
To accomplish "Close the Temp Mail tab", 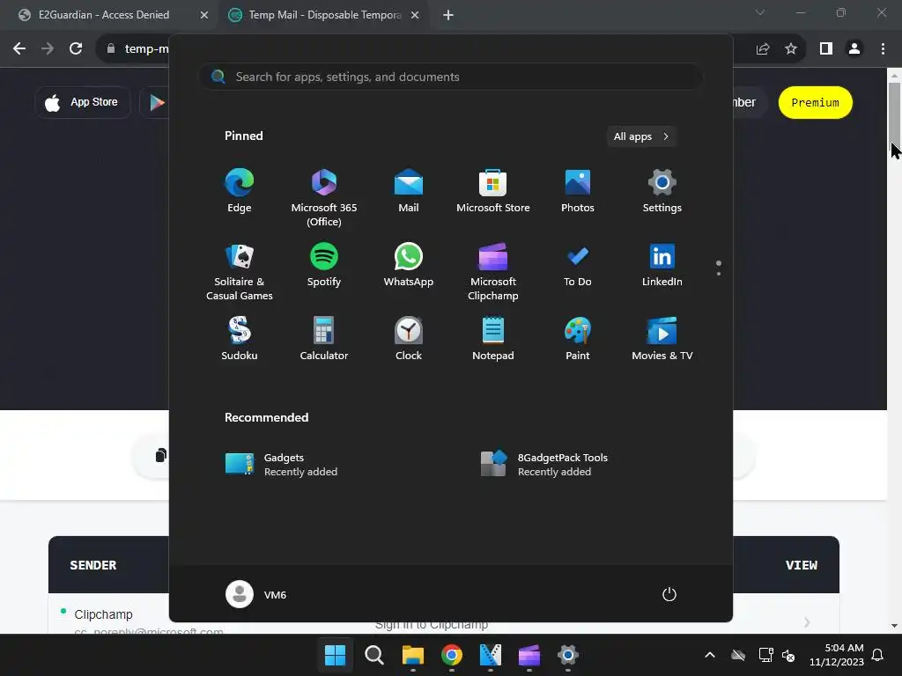I will point(415,16).
